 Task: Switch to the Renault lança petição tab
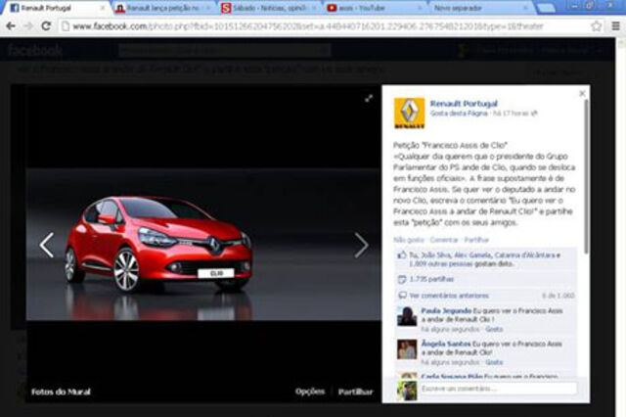click(163, 8)
